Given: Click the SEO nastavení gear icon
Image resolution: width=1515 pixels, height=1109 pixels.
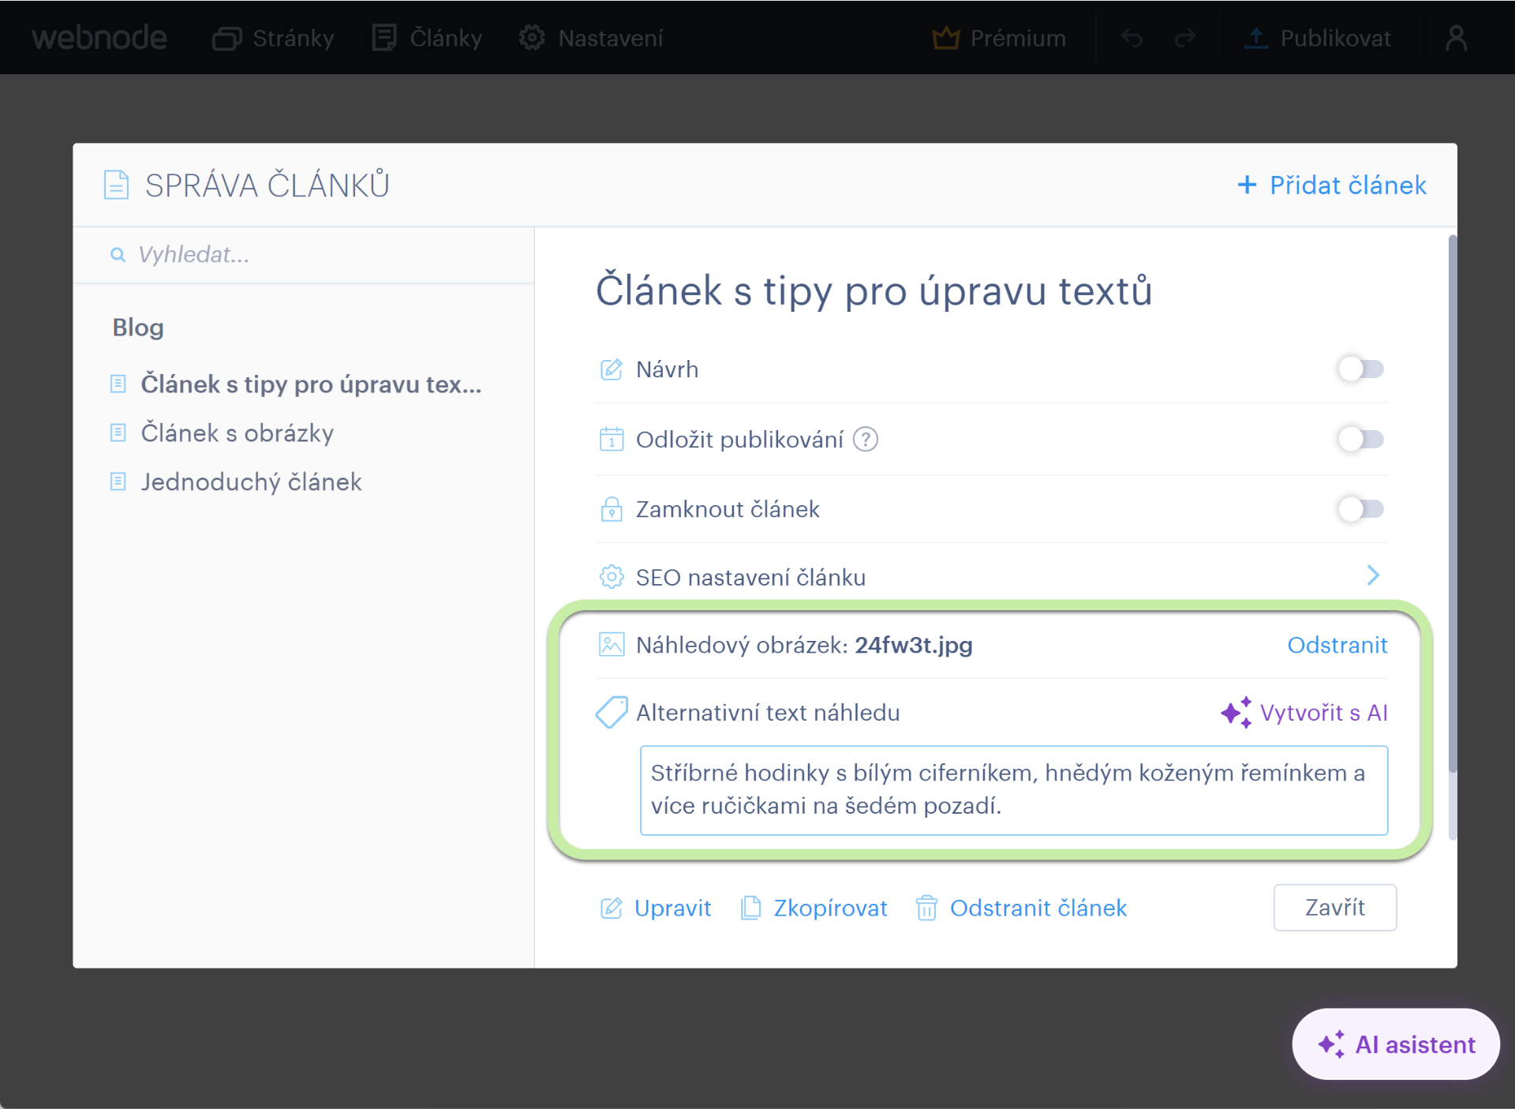Looking at the screenshot, I should 612,577.
